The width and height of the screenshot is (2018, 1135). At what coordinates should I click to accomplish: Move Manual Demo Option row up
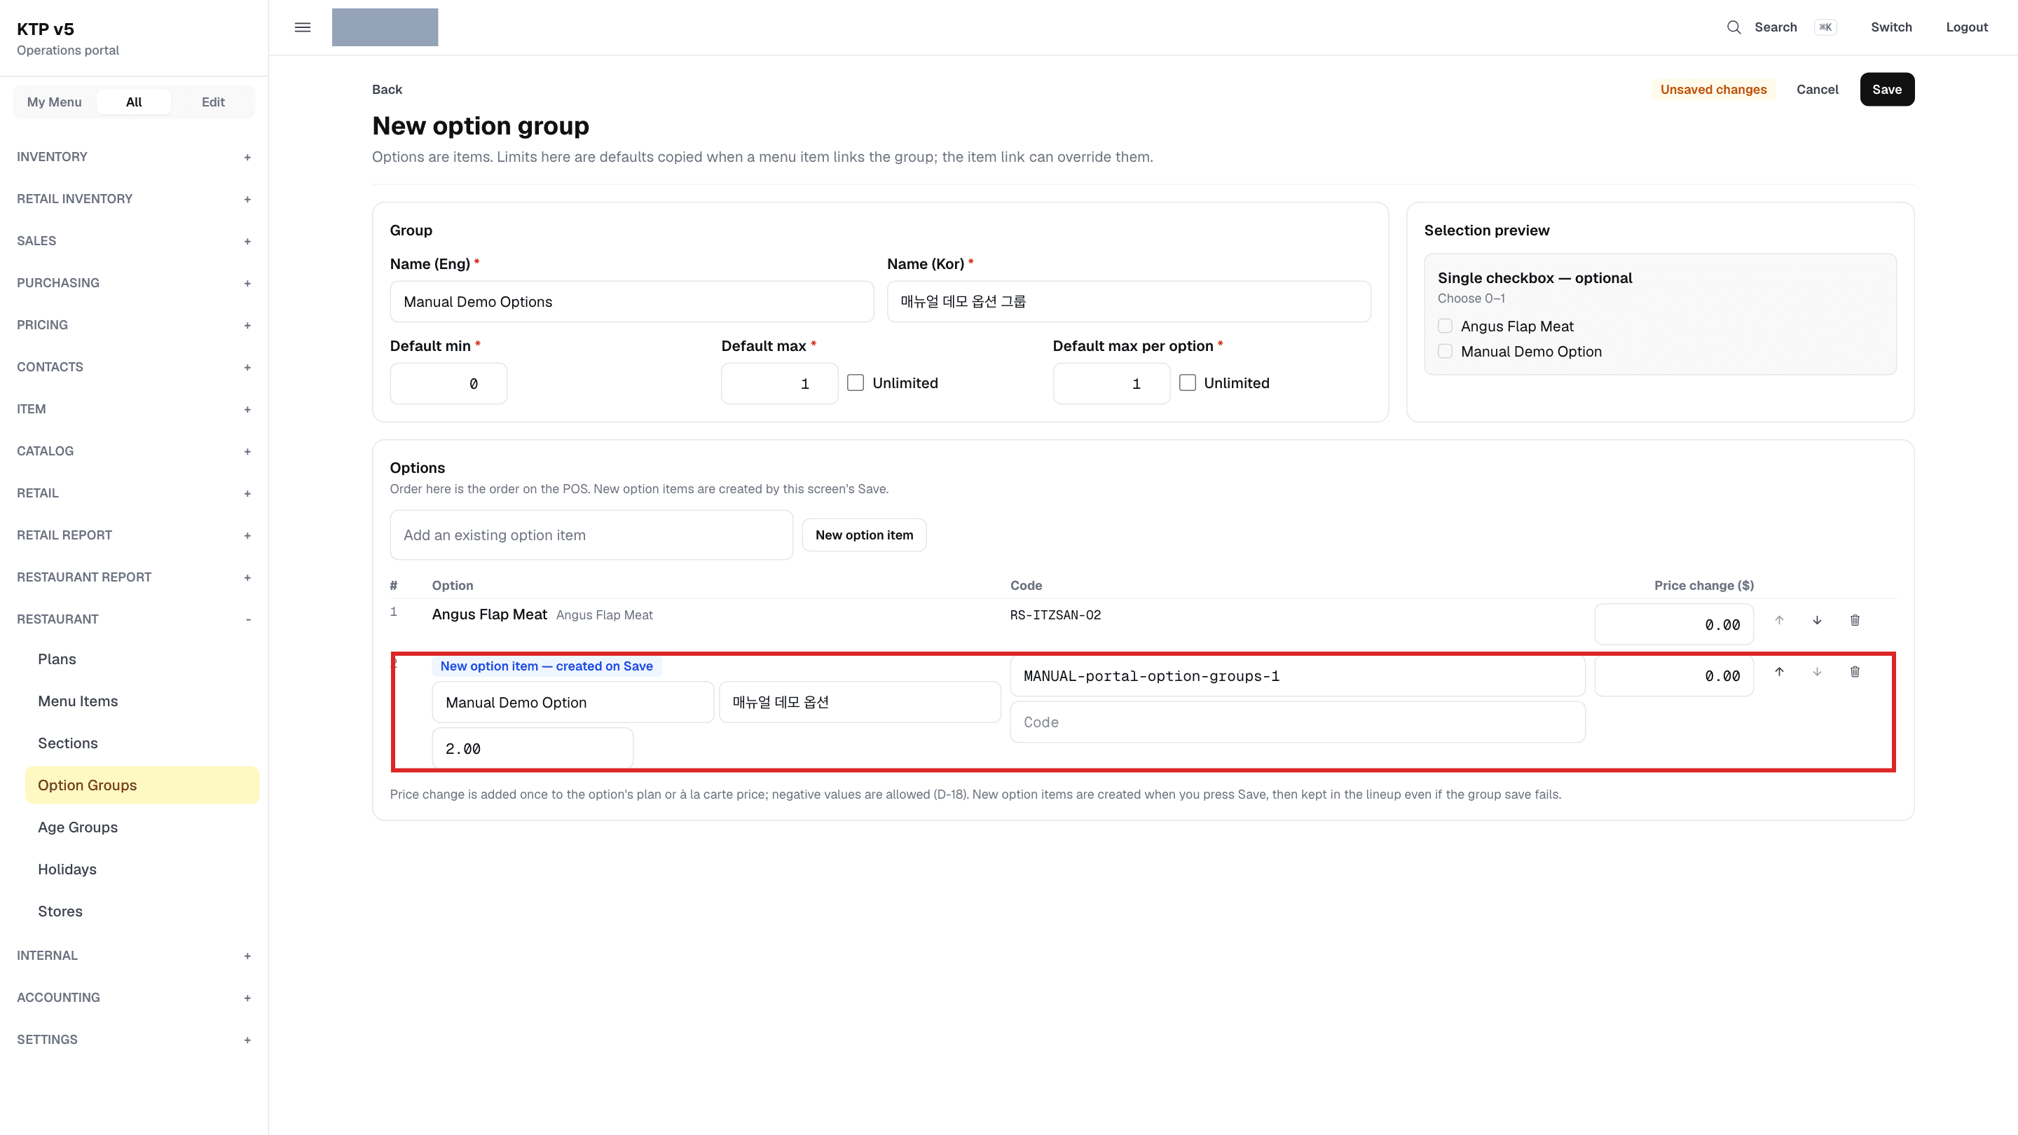pos(1779,672)
